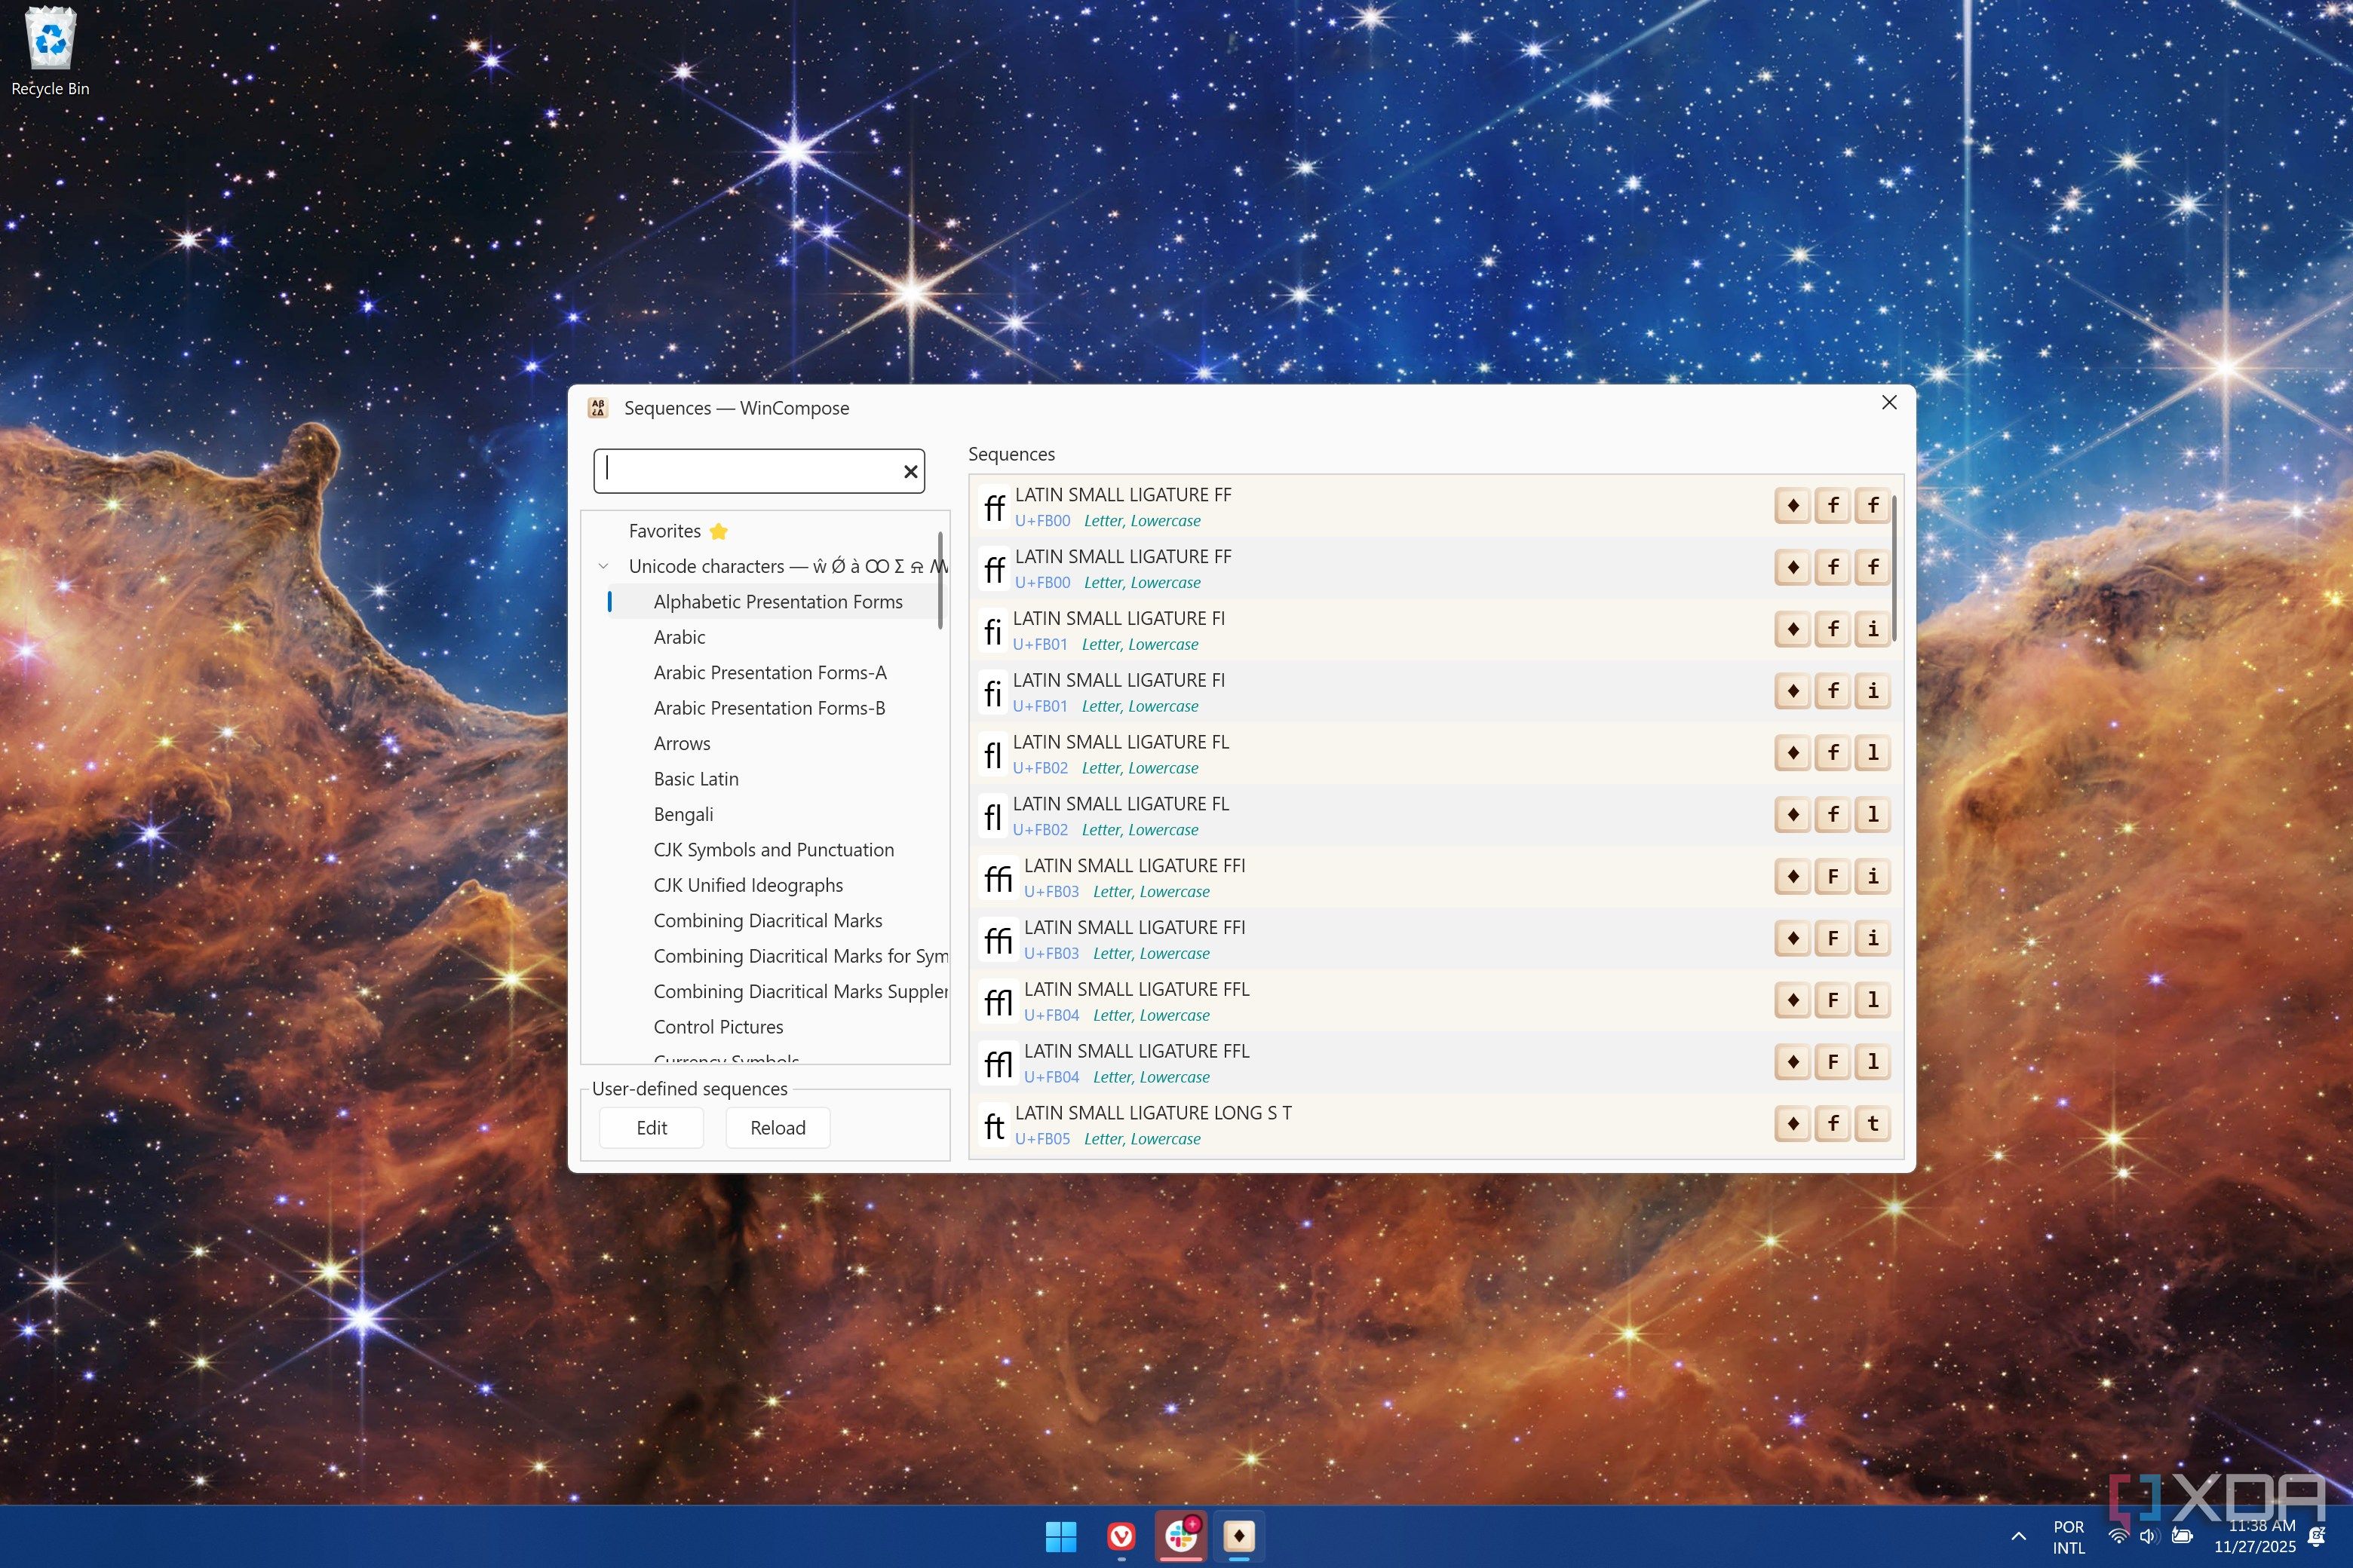The height and width of the screenshot is (1568, 2353).
Task: Open the Favorites category
Action: tap(677, 531)
